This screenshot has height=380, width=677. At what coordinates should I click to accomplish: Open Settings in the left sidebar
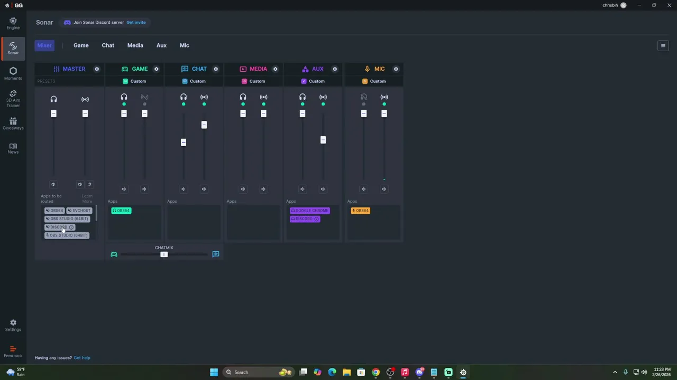[x=13, y=326]
